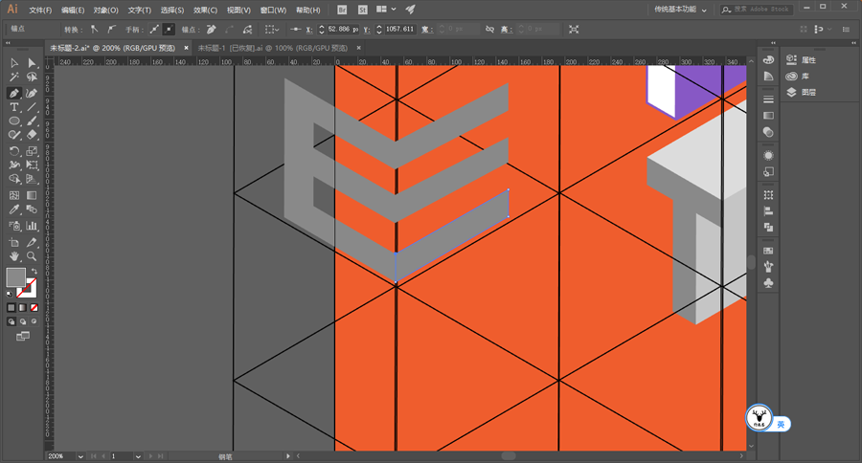Open the arrange documents dropdown
The height and width of the screenshot is (463, 862).
click(x=386, y=10)
